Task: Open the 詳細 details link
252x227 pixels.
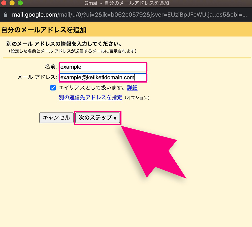Action: 132,88
